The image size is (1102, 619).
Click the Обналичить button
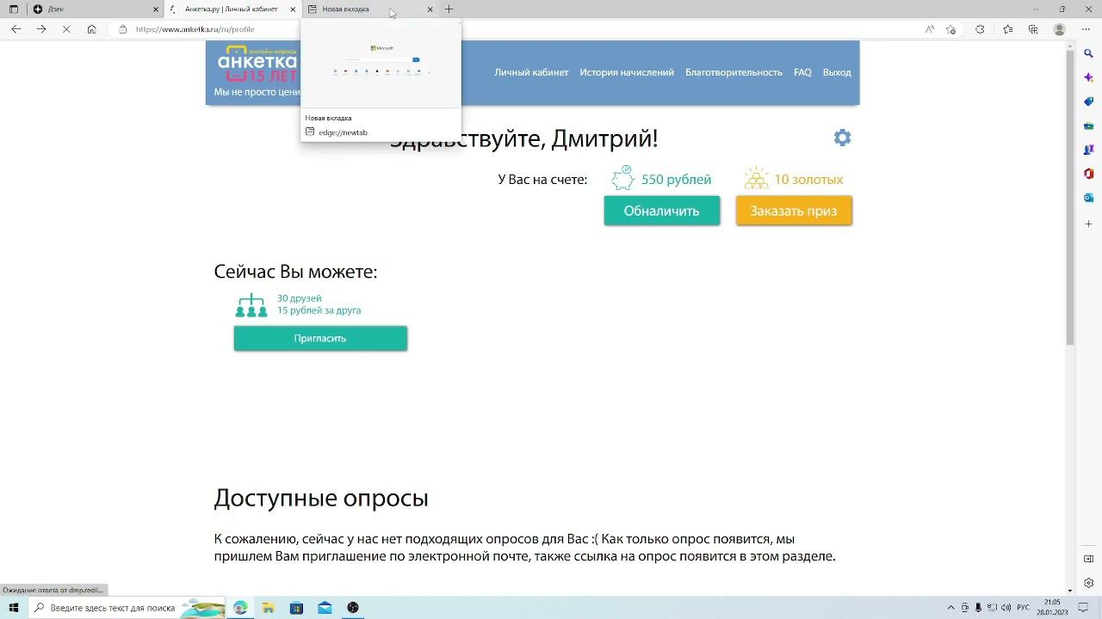[661, 211]
